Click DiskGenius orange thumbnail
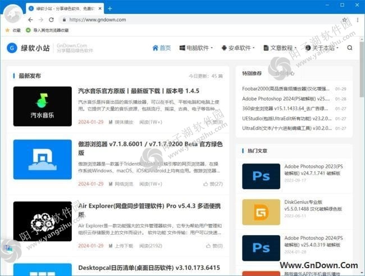The height and width of the screenshot is (276, 365). click(261, 212)
